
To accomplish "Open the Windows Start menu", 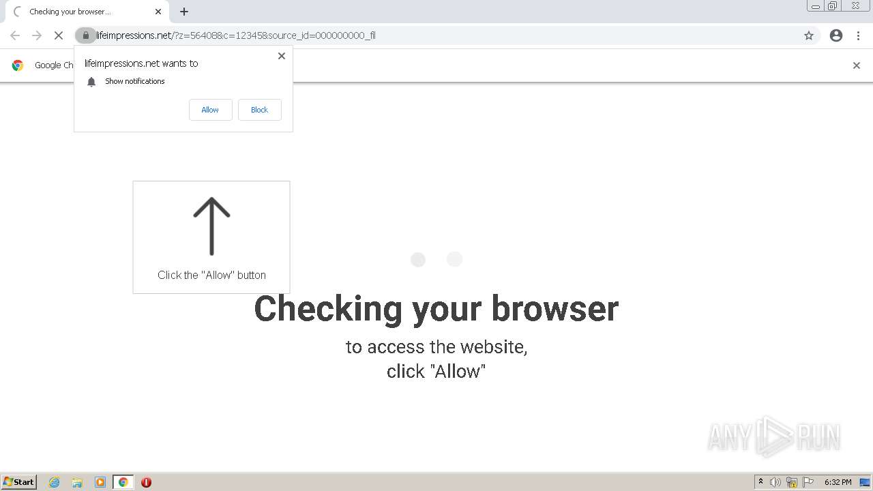I will click(x=19, y=482).
